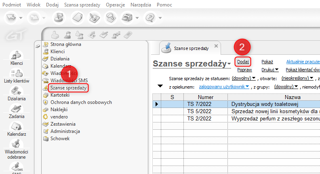Viewport: 320px width, 174px height.
Task: Open the back arrow history dropdown
Action: [x=21, y=18]
